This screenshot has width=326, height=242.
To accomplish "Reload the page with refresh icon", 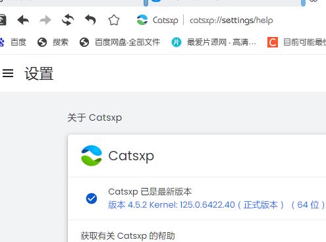I will [x=68, y=20].
